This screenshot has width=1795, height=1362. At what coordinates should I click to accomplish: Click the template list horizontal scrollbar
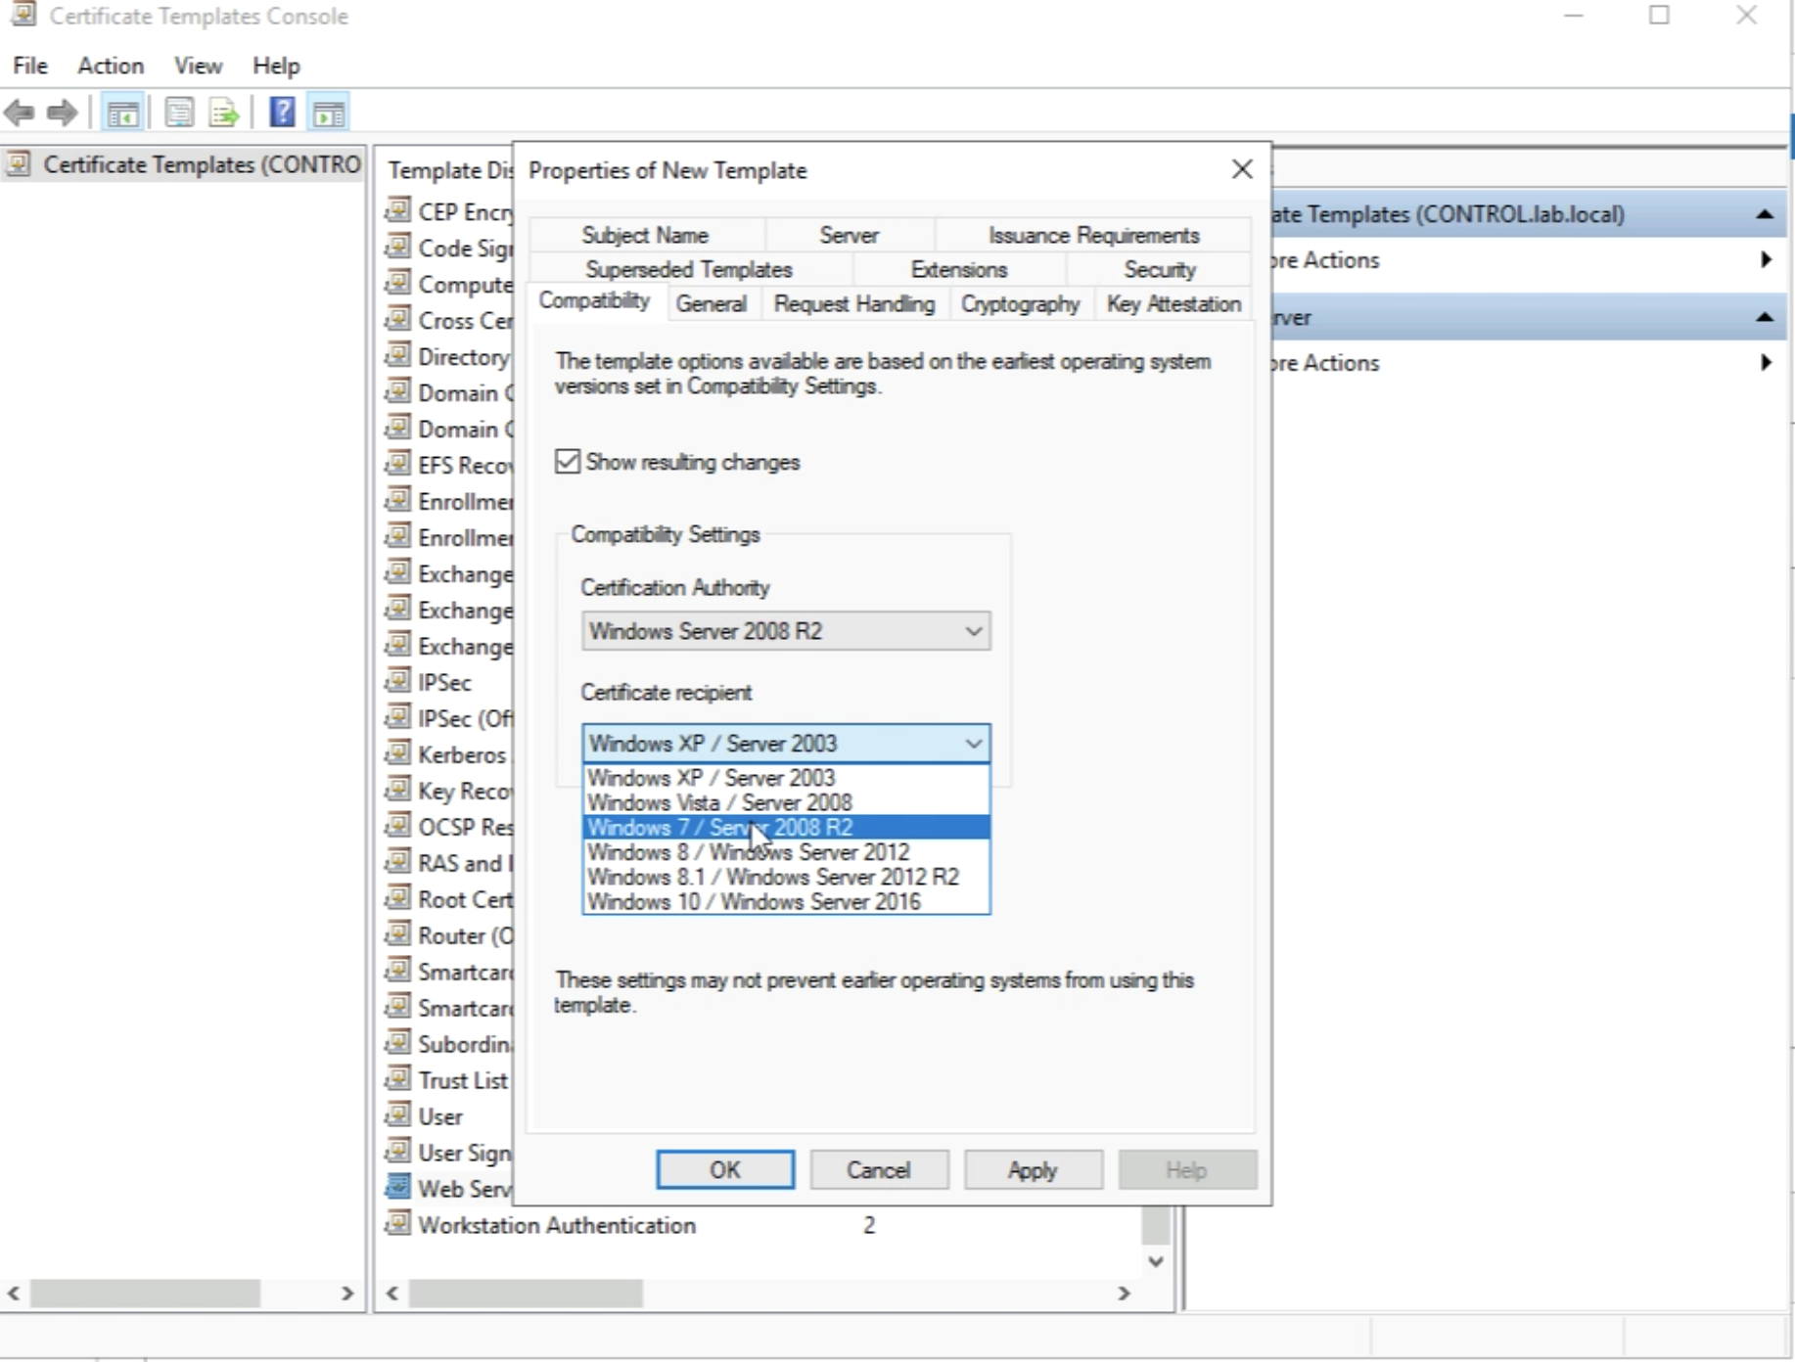coord(526,1294)
